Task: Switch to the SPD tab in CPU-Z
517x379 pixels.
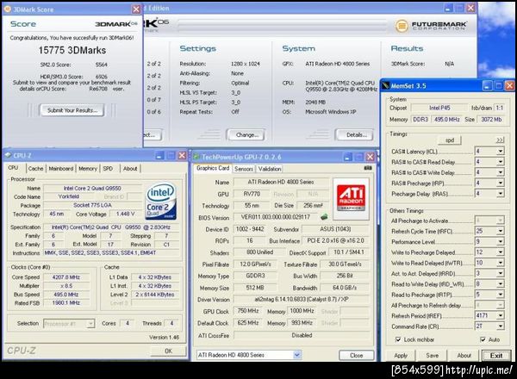Action: 108,169
